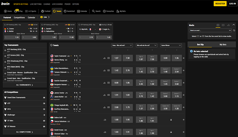This screenshot has width=238, height=137.
Task: Switch to My Bets tab in bet slip
Action: click(x=223, y=45)
